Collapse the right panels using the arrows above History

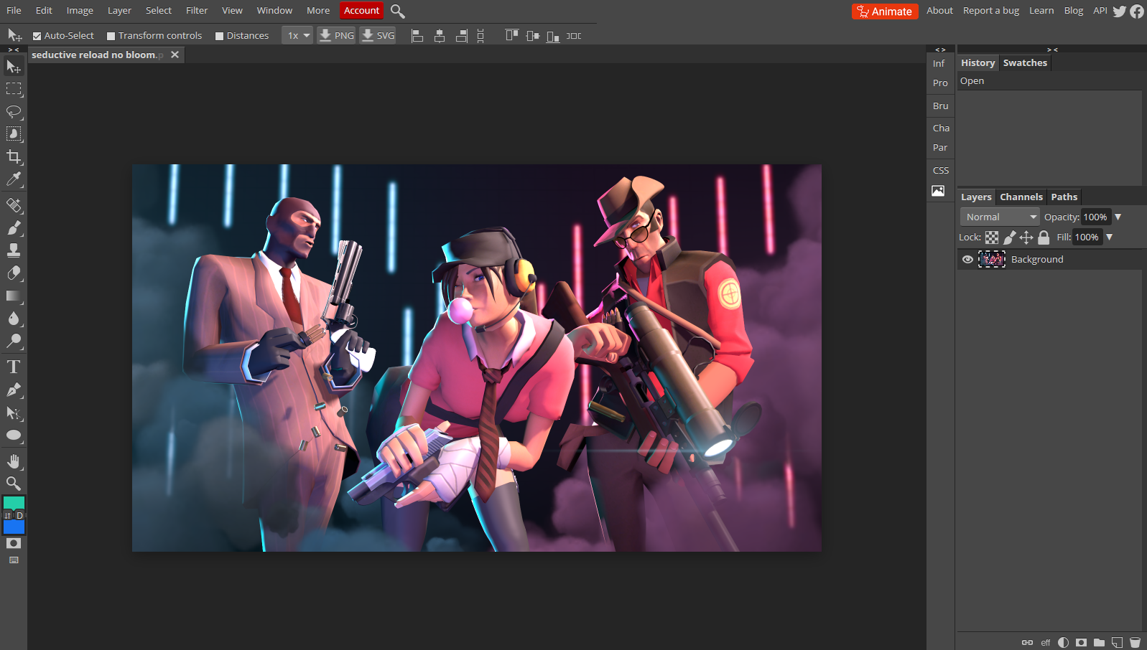(x=1052, y=50)
